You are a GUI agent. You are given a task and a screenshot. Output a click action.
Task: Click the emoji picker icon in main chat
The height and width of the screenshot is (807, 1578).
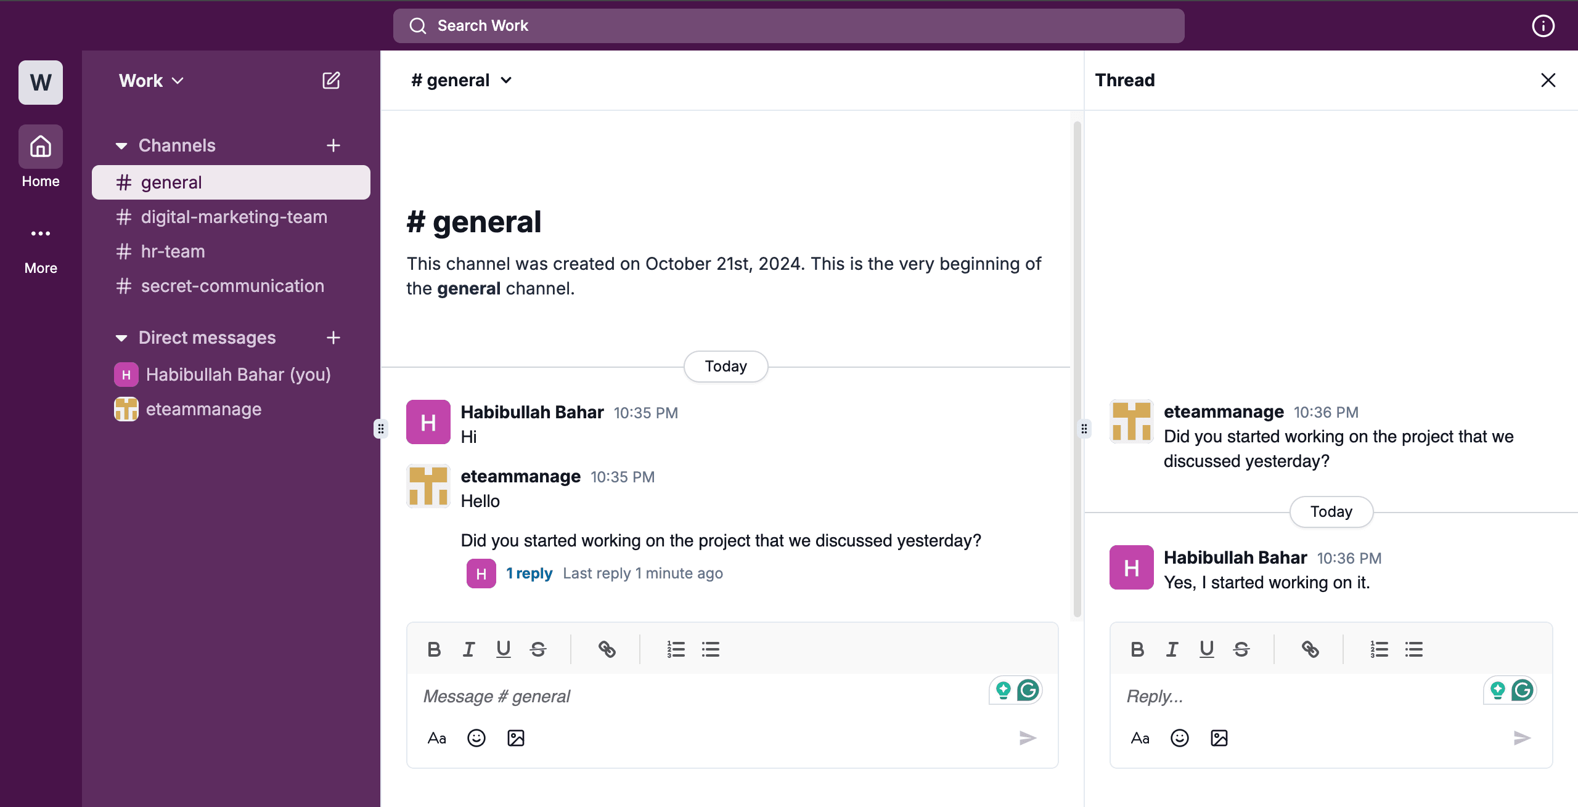(x=475, y=737)
